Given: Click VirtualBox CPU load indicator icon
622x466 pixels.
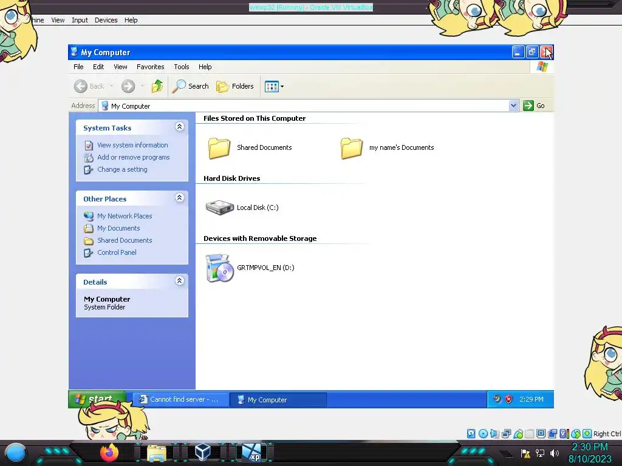Looking at the screenshot, I should click(x=564, y=433).
